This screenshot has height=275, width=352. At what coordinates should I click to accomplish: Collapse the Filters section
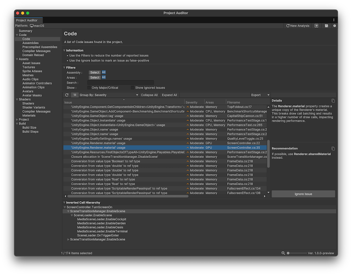pos(65,68)
